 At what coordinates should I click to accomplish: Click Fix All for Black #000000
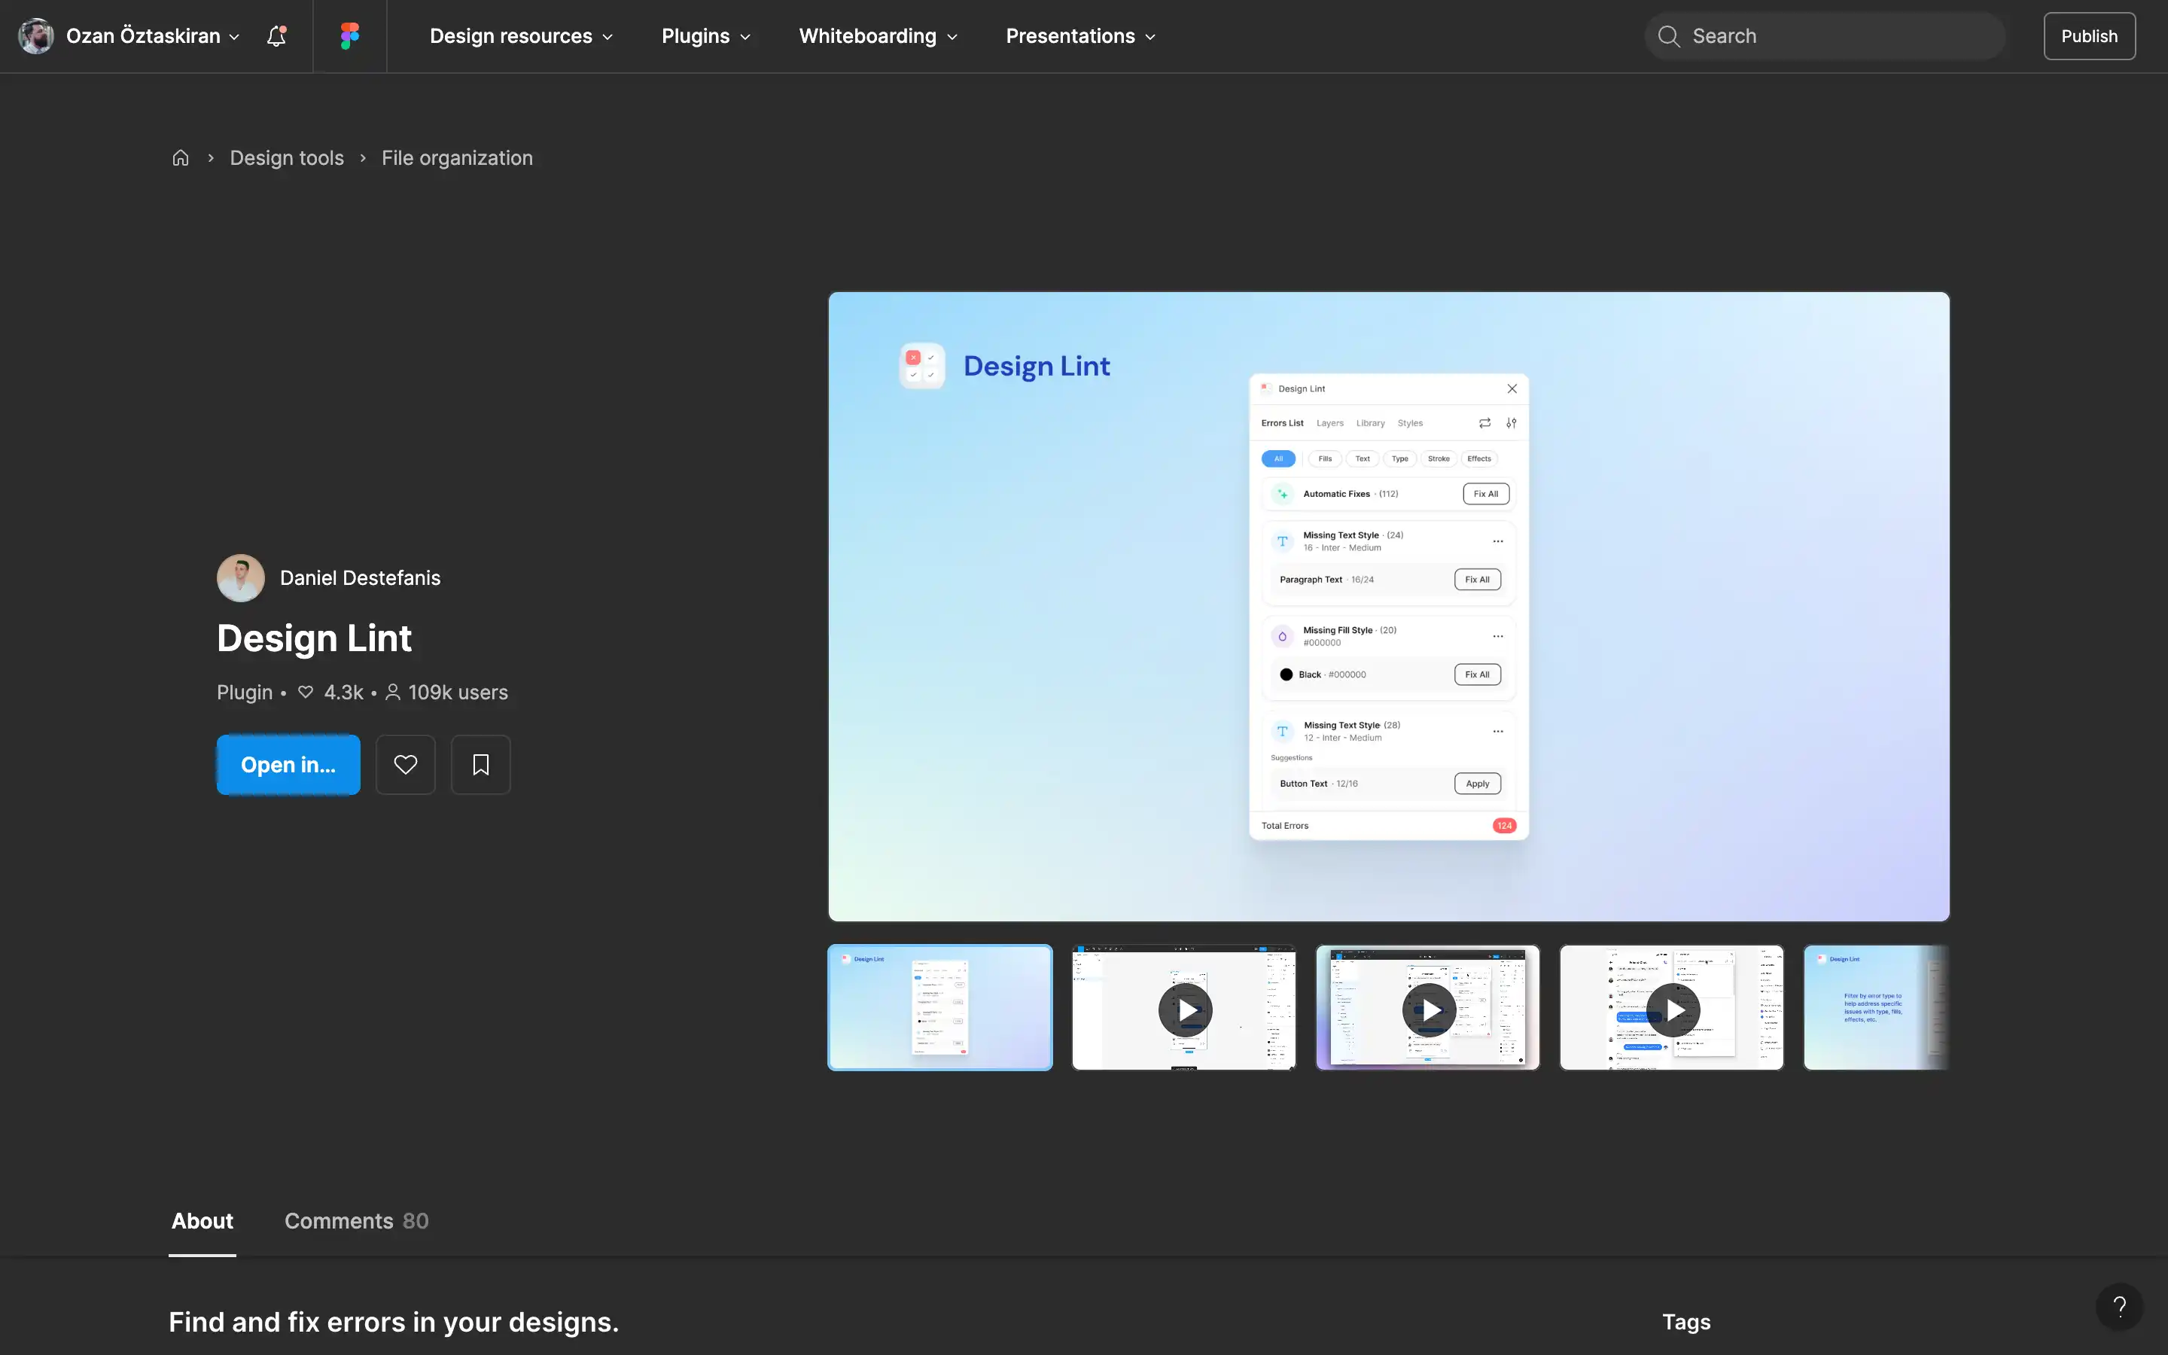point(1477,674)
